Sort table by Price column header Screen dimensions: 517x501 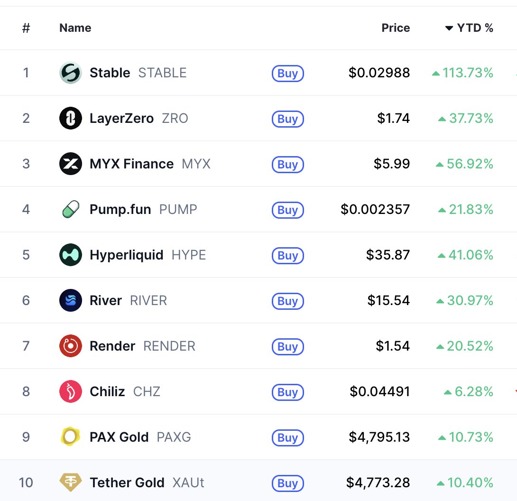[396, 28]
